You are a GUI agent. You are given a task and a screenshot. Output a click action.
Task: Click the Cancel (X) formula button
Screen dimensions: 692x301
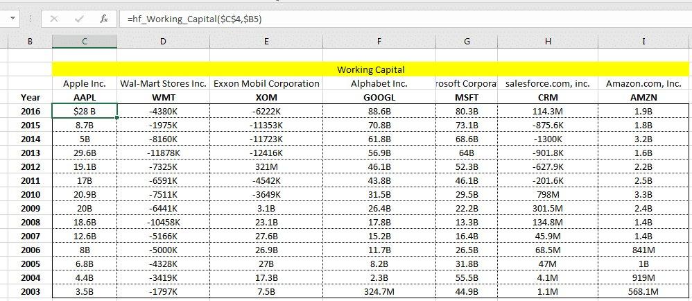pos(55,19)
